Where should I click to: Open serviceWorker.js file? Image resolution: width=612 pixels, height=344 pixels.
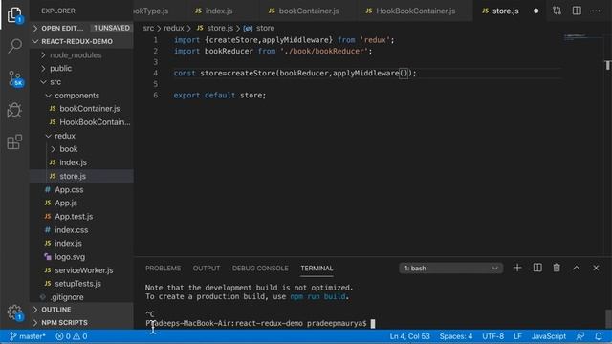point(81,270)
